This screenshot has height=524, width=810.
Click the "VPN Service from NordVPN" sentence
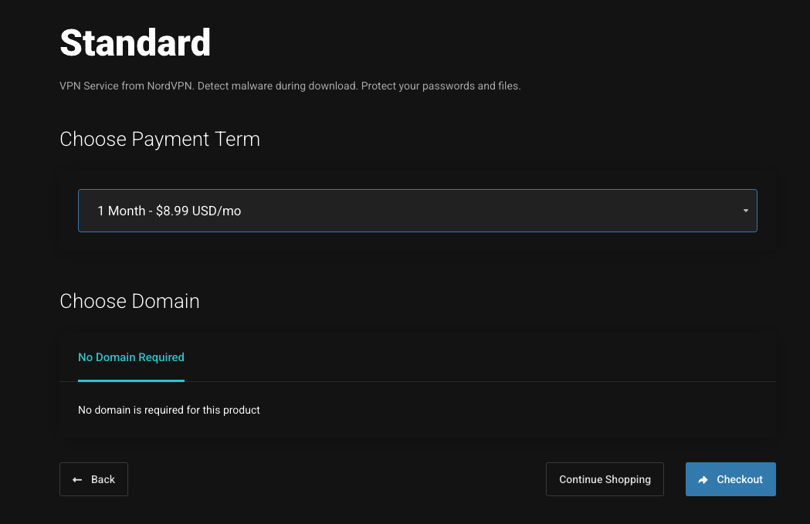(x=127, y=86)
